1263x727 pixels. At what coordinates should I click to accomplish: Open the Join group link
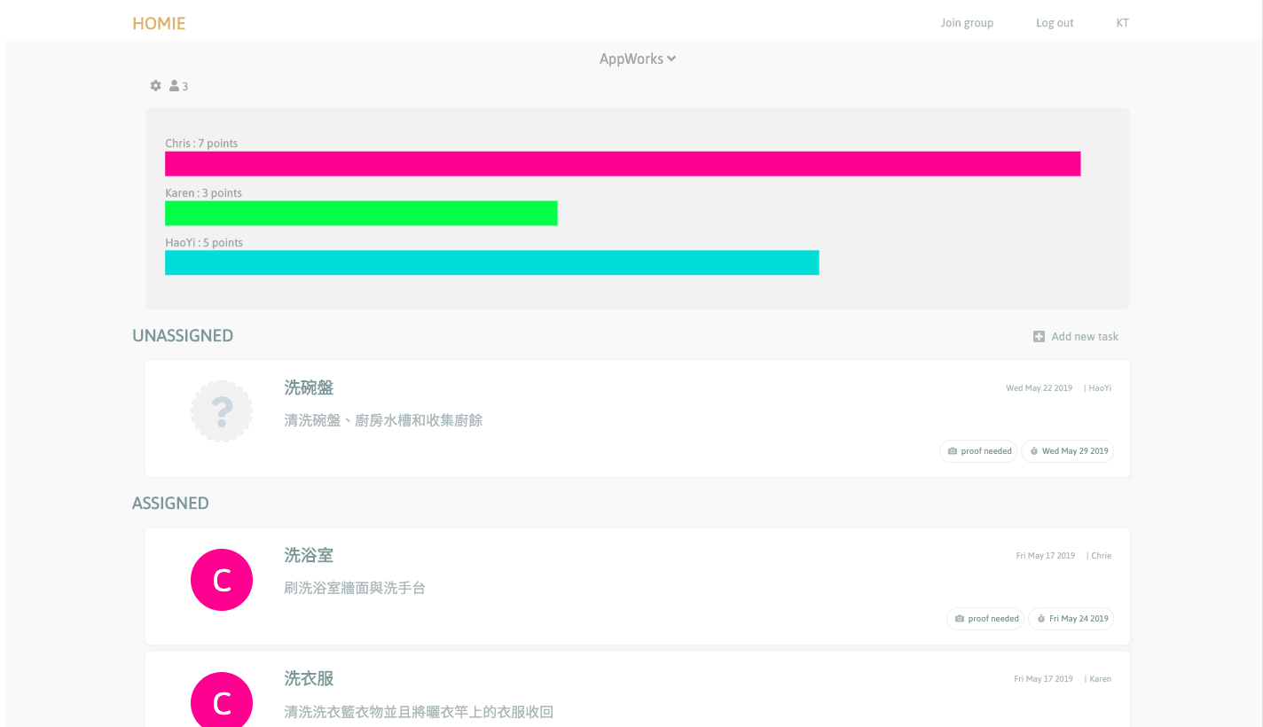click(967, 23)
